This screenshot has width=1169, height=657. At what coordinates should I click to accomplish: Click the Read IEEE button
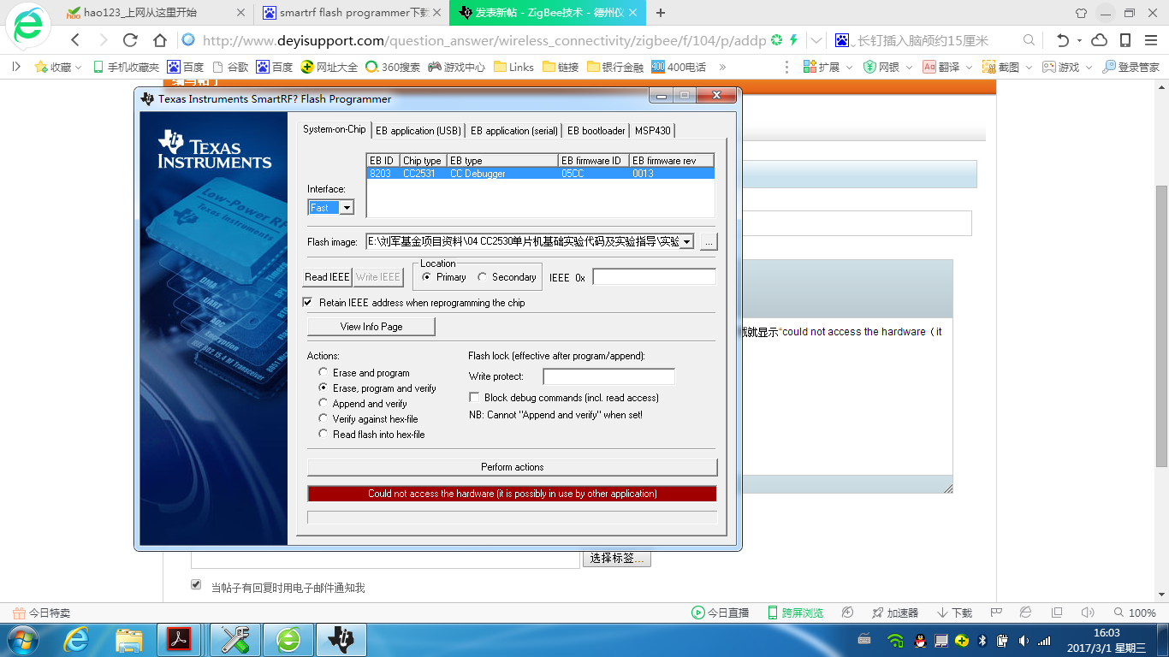pyautogui.click(x=328, y=277)
